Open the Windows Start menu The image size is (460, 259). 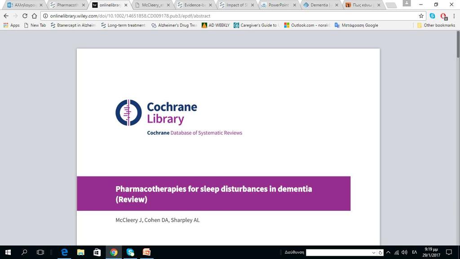pos(8,252)
